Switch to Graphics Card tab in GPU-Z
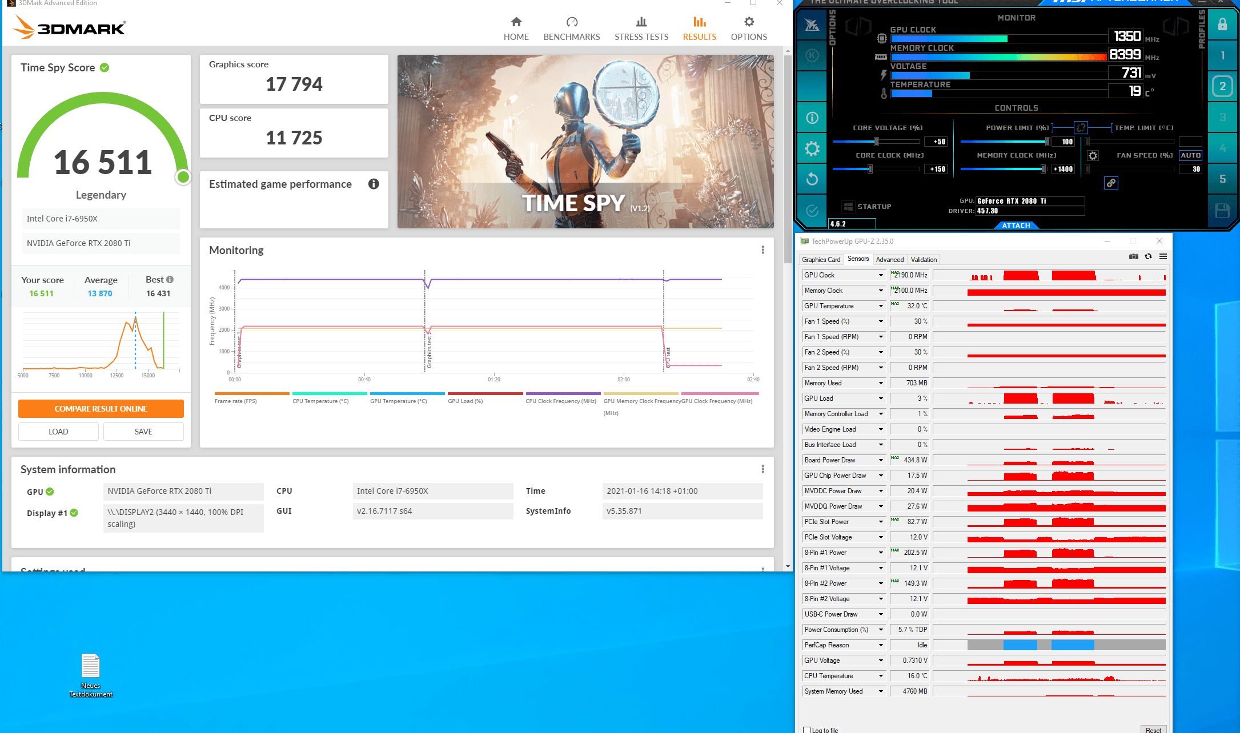This screenshot has height=733, width=1240. pyautogui.click(x=821, y=260)
